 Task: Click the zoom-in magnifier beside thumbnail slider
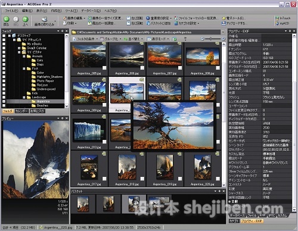pyautogui.click(x=223, y=39)
